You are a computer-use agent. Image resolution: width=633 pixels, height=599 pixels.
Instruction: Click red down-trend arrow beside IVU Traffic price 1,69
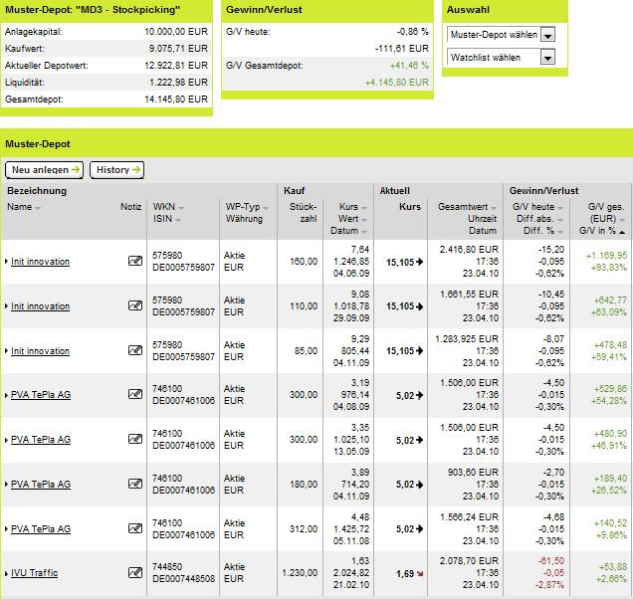(420, 573)
